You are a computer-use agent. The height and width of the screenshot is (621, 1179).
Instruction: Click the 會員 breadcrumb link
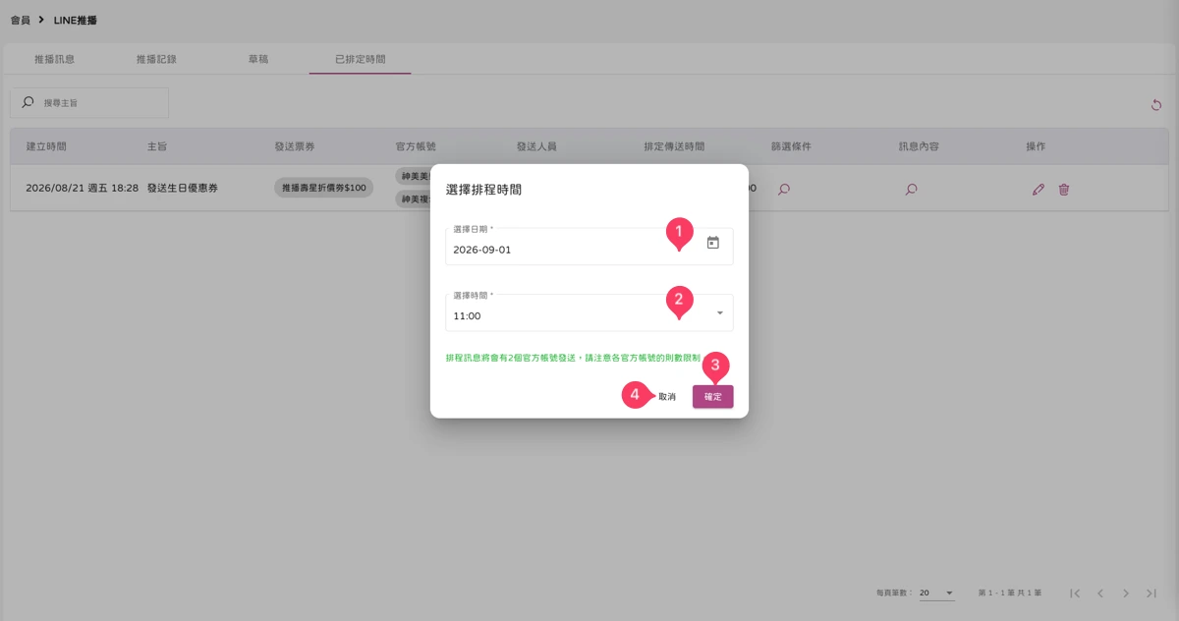tap(20, 20)
